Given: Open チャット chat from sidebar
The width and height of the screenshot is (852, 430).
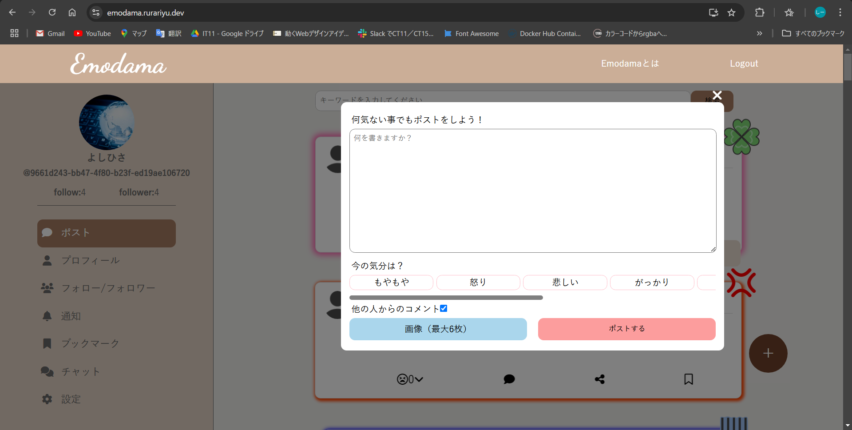Looking at the screenshot, I should 80,371.
